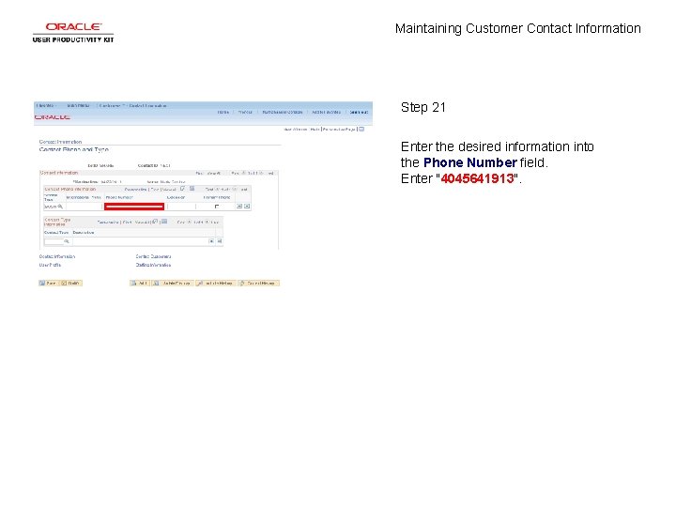Click the phone Prefix input field
This screenshot has width=676, height=507.
(84, 207)
